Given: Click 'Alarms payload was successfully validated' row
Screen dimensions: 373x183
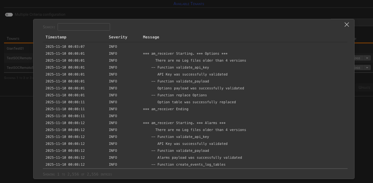Looking at the screenshot, I should tap(199, 158).
